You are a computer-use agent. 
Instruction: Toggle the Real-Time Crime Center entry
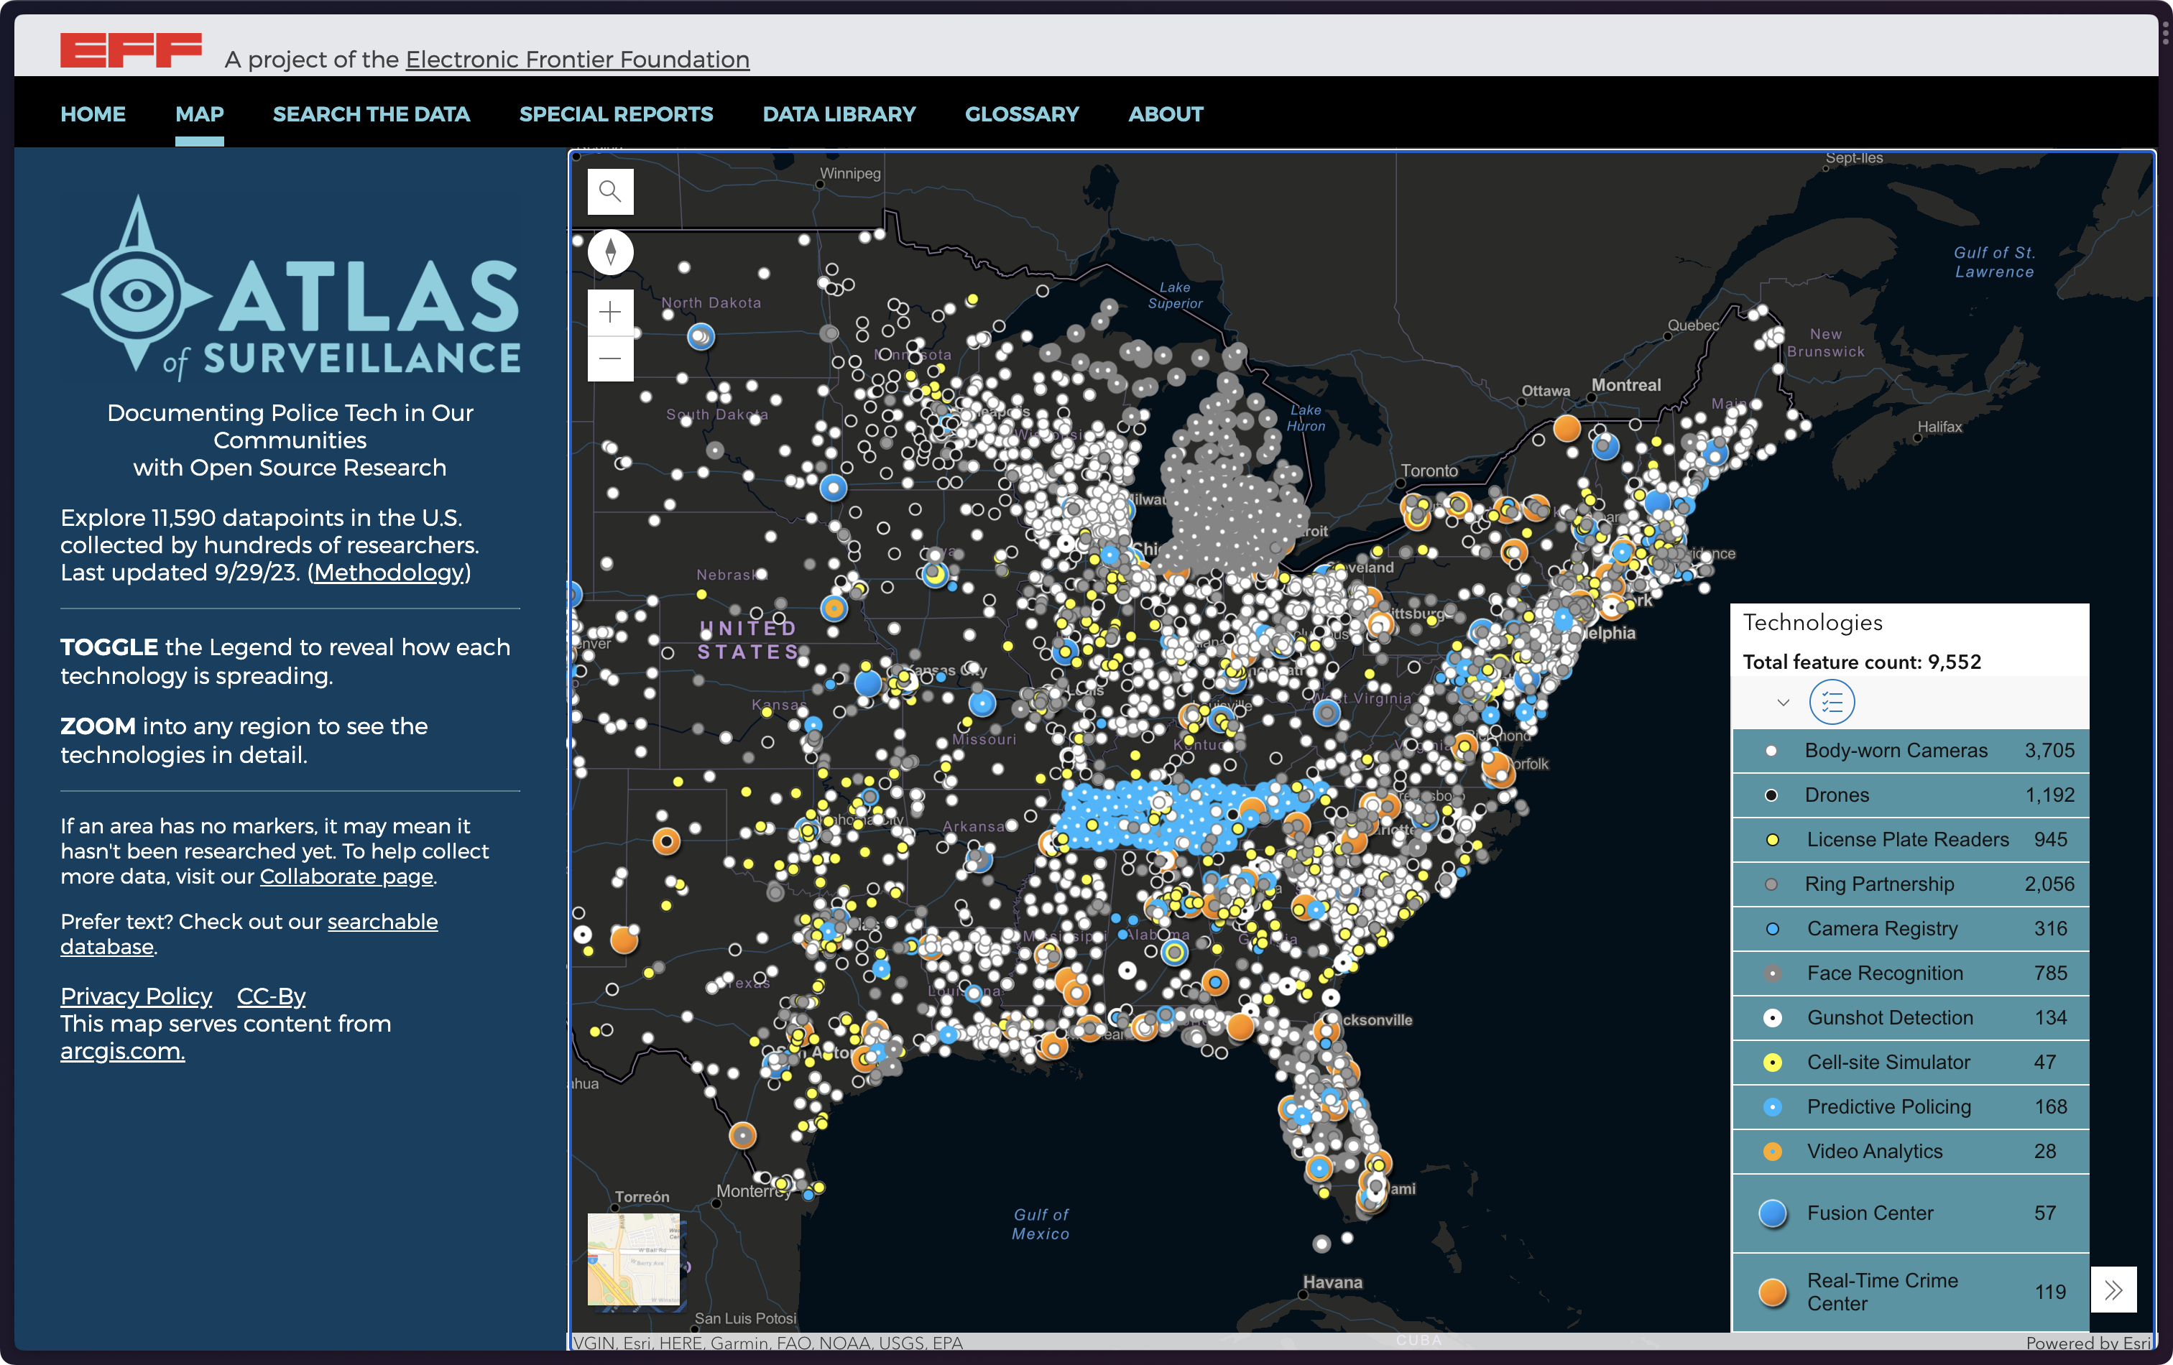click(1881, 1291)
